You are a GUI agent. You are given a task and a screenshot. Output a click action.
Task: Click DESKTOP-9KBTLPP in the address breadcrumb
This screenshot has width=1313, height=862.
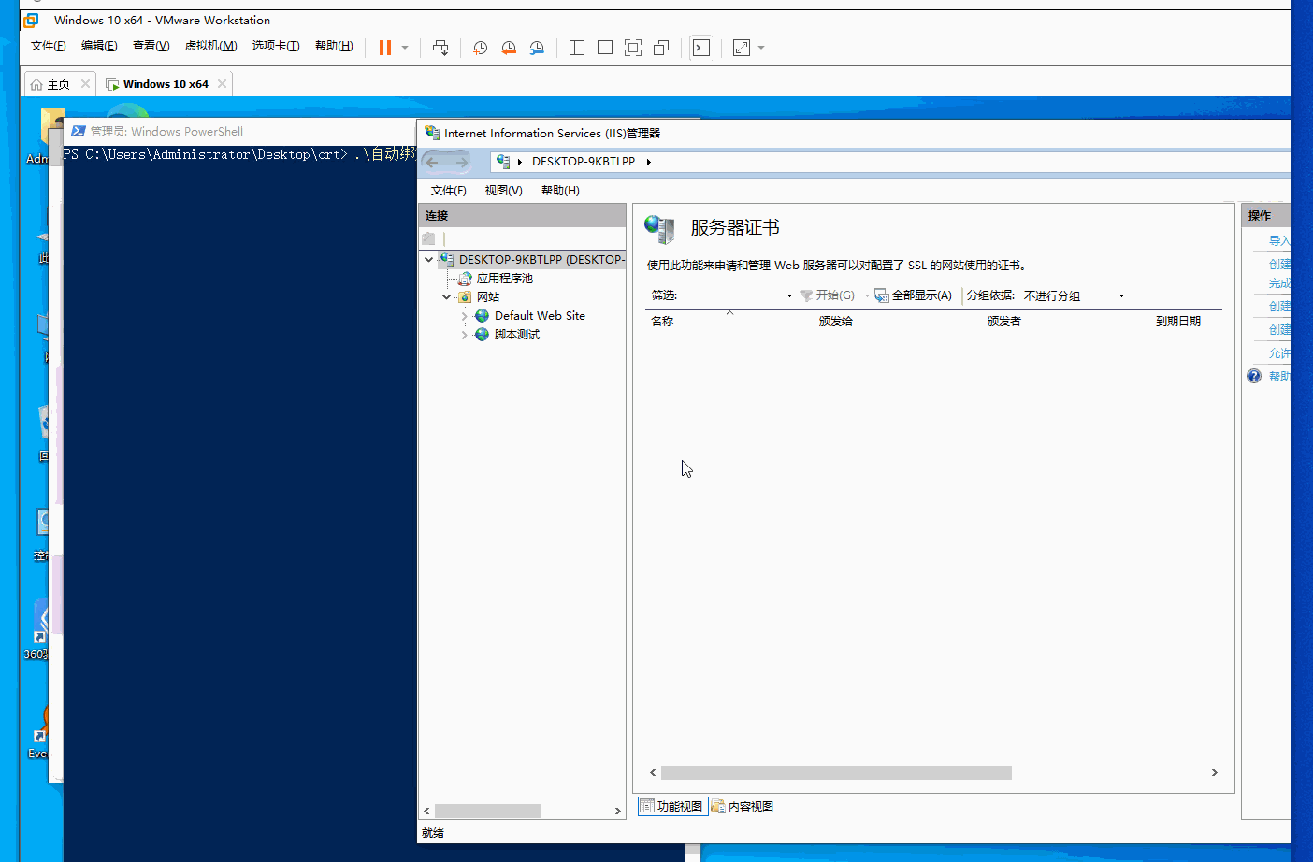[x=584, y=162]
